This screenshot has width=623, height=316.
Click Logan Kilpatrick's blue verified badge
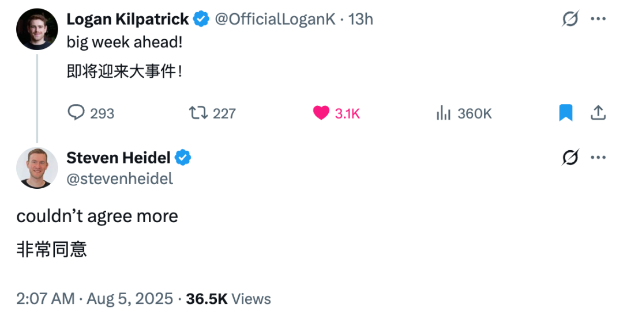(x=201, y=19)
